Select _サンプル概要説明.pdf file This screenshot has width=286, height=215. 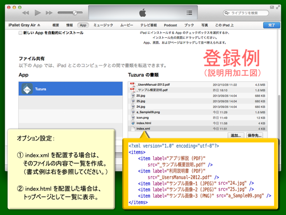click(198, 90)
